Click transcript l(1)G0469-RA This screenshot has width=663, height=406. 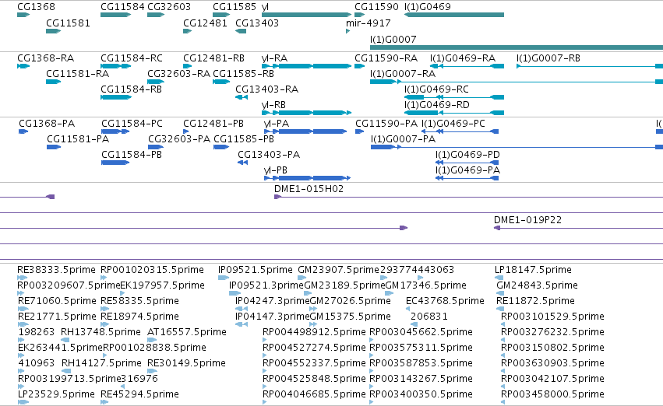pos(467,66)
